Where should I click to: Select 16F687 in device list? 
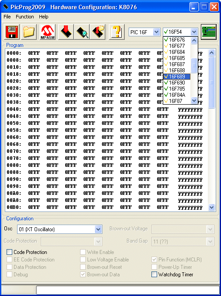click(177, 64)
